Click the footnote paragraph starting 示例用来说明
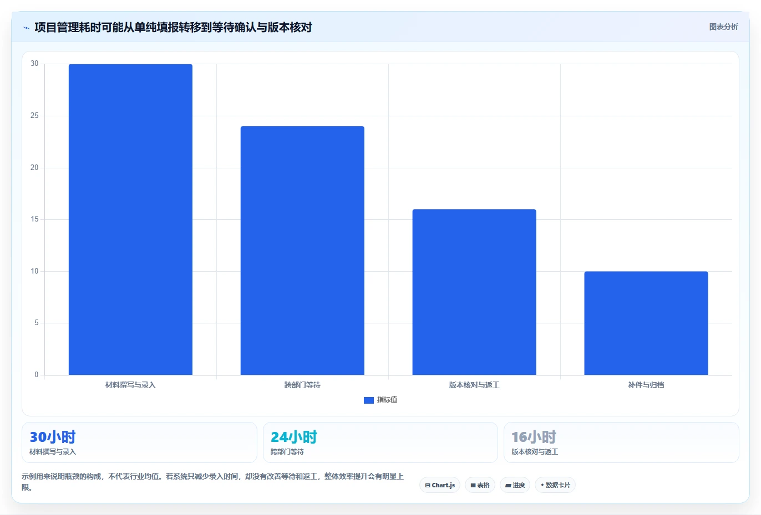The width and height of the screenshot is (761, 515). tap(213, 482)
